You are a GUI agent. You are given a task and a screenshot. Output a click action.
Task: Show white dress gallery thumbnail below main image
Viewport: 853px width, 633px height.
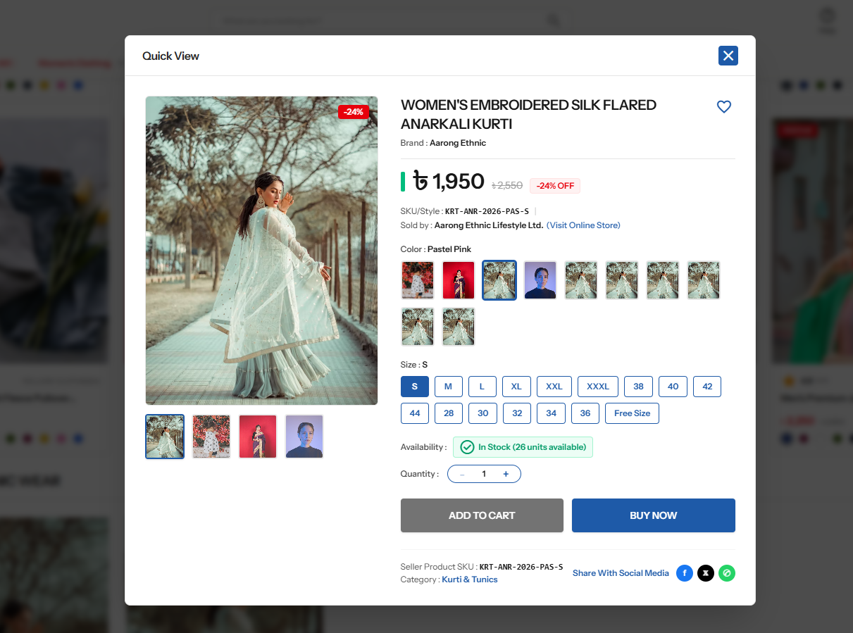pos(165,437)
